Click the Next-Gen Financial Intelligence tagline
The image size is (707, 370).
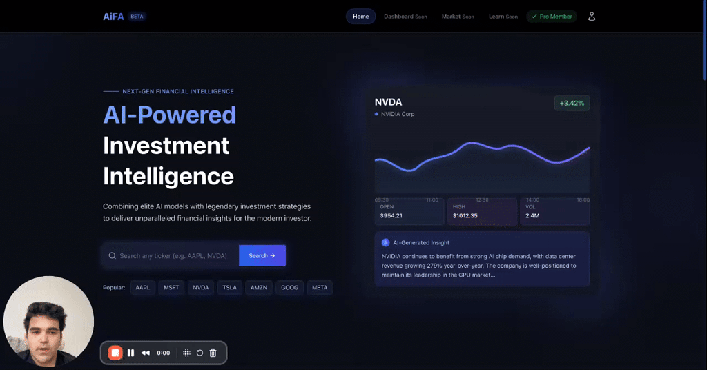click(178, 91)
